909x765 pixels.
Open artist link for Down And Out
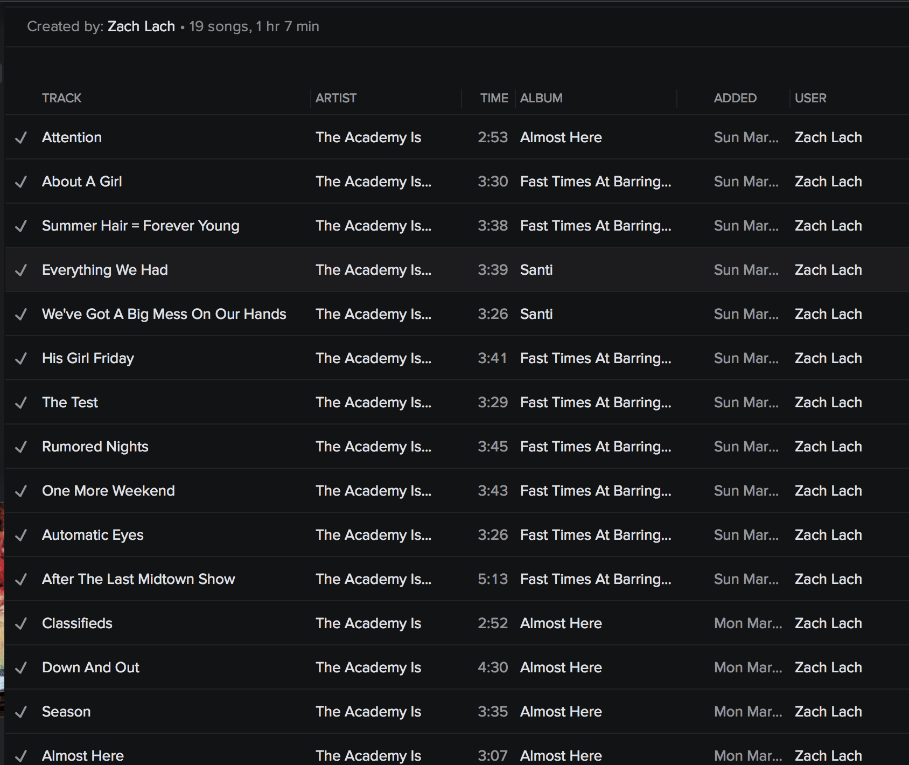tap(368, 667)
